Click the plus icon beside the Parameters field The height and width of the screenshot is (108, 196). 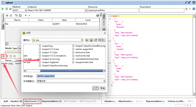[x=190, y=9]
